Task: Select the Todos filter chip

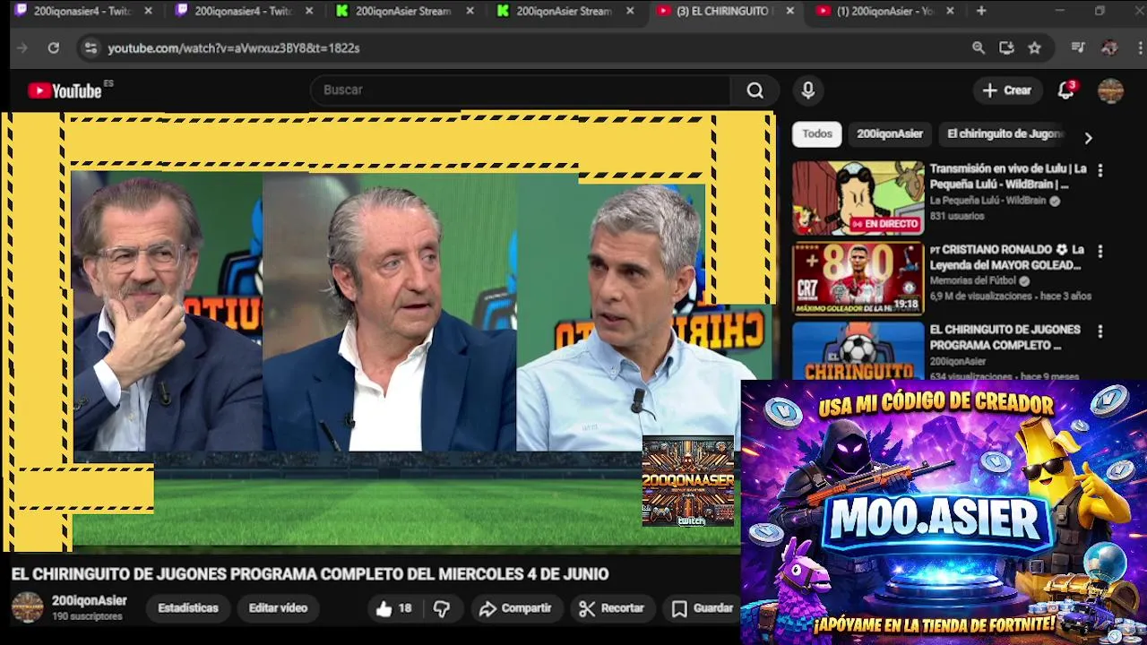Action: point(817,133)
